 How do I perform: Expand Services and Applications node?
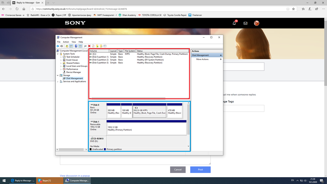(x=58, y=82)
